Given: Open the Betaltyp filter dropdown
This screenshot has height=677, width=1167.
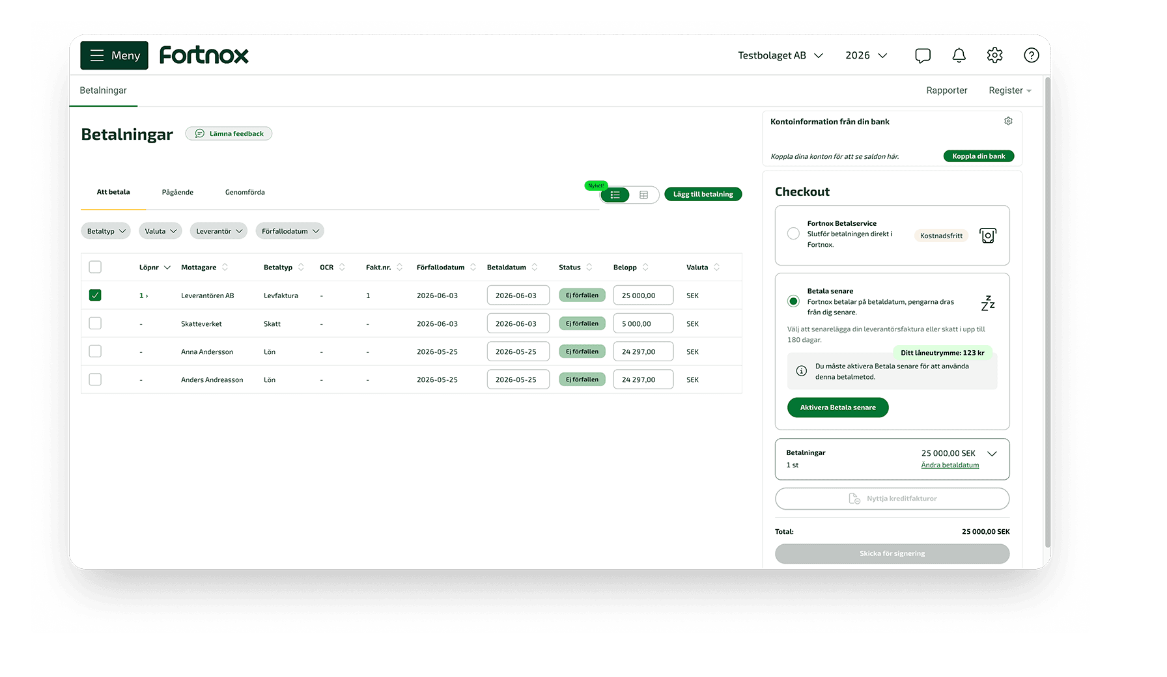Looking at the screenshot, I should coord(106,231).
